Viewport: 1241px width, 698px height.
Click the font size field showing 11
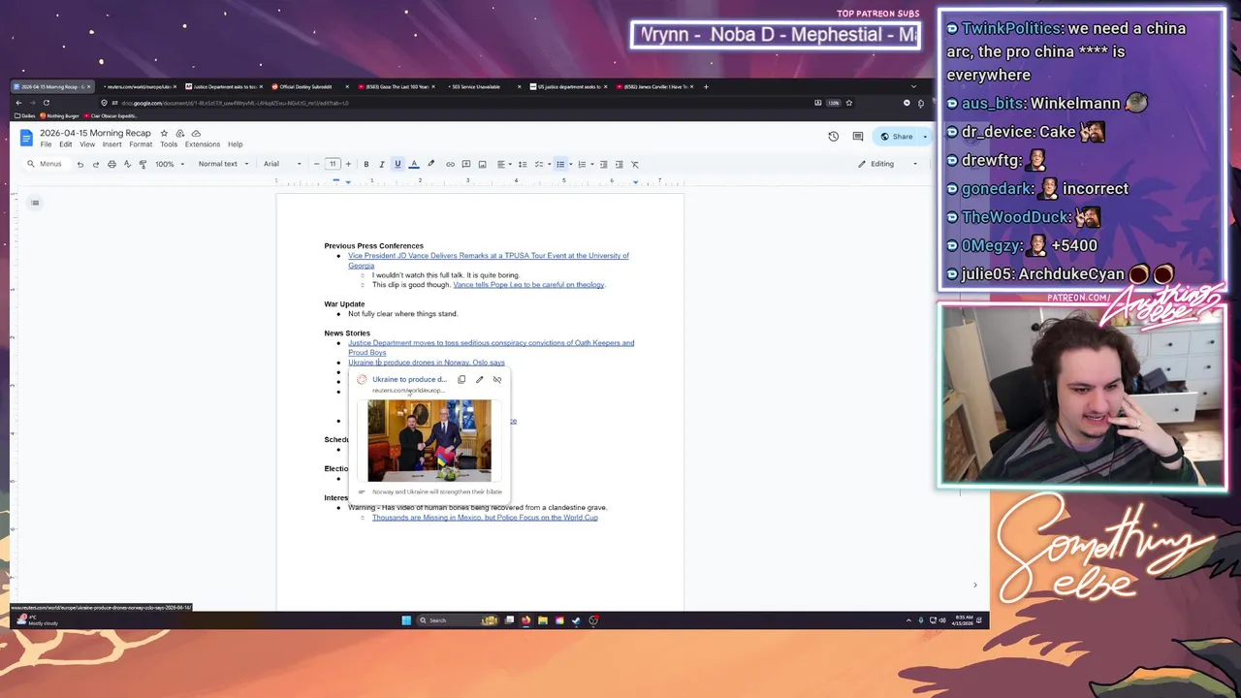click(333, 164)
